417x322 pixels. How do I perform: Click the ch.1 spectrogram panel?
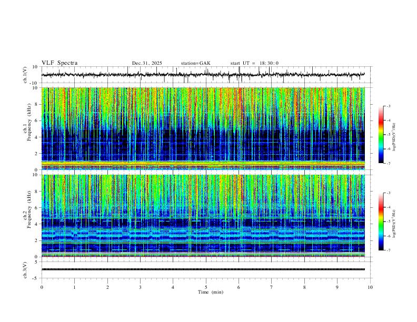point(203,128)
